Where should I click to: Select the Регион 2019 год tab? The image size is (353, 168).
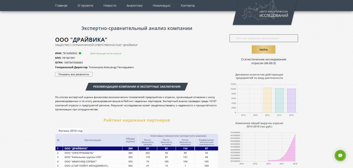coord(70,131)
